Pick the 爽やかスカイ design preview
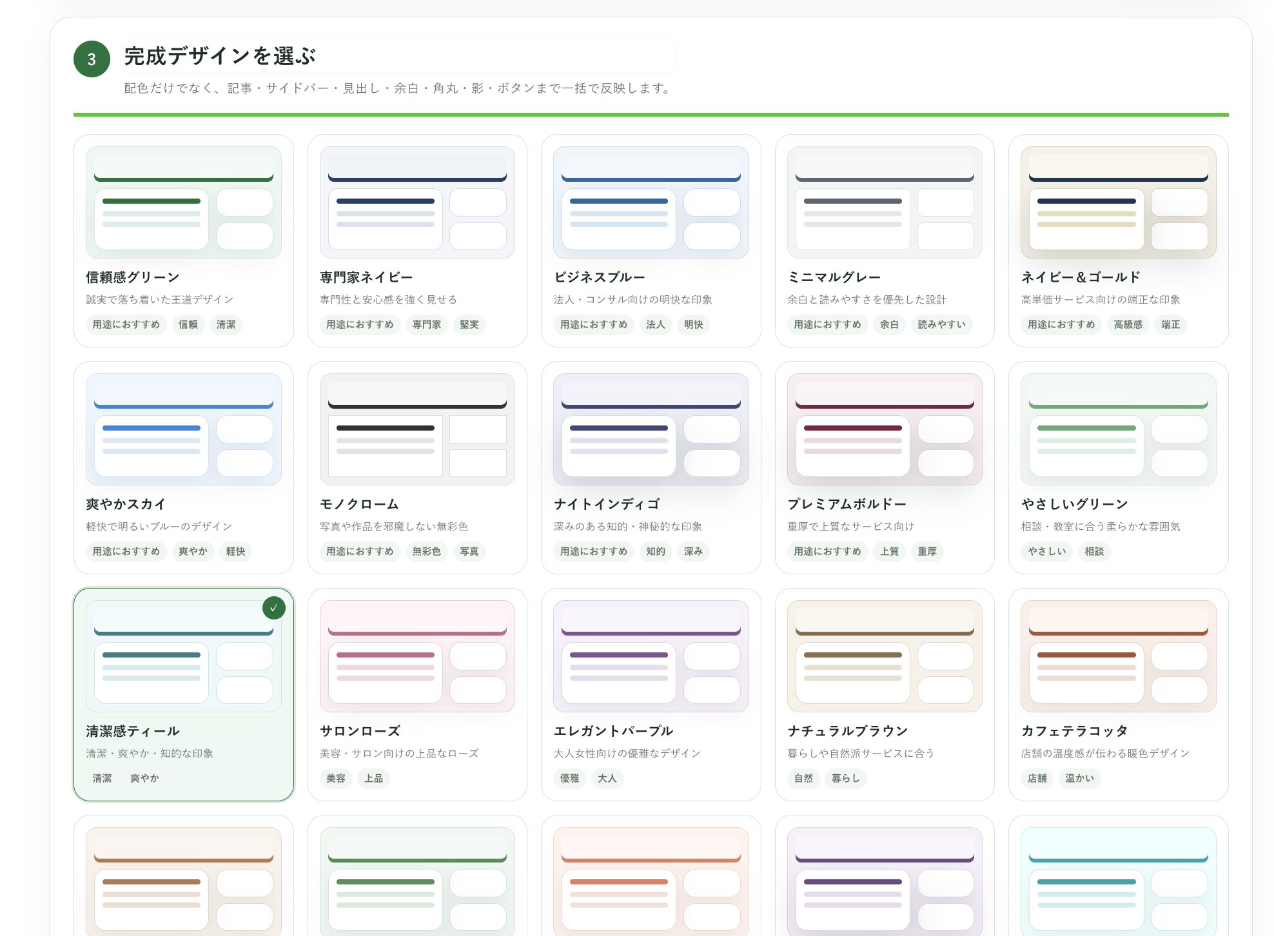 tap(184, 429)
